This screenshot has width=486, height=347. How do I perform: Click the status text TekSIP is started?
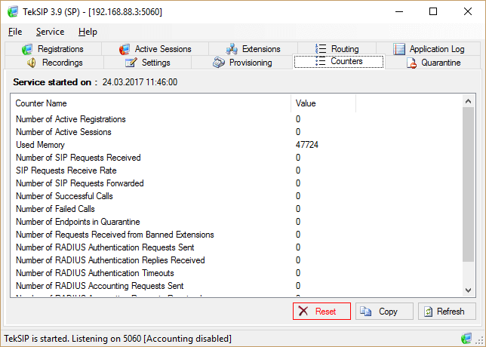point(35,338)
